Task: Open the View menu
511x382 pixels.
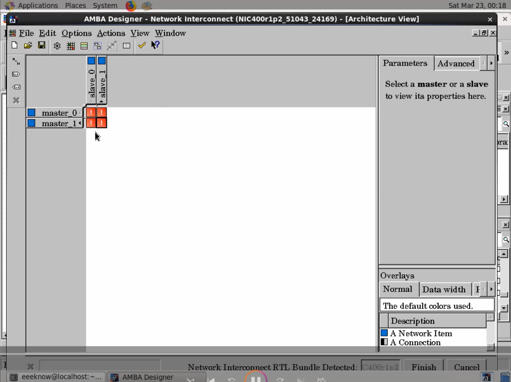Action: click(x=140, y=33)
